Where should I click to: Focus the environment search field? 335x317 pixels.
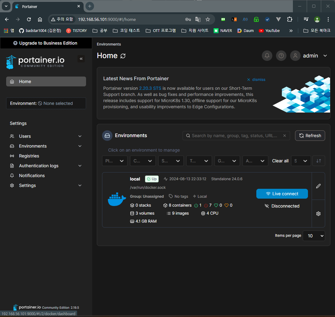click(x=236, y=136)
